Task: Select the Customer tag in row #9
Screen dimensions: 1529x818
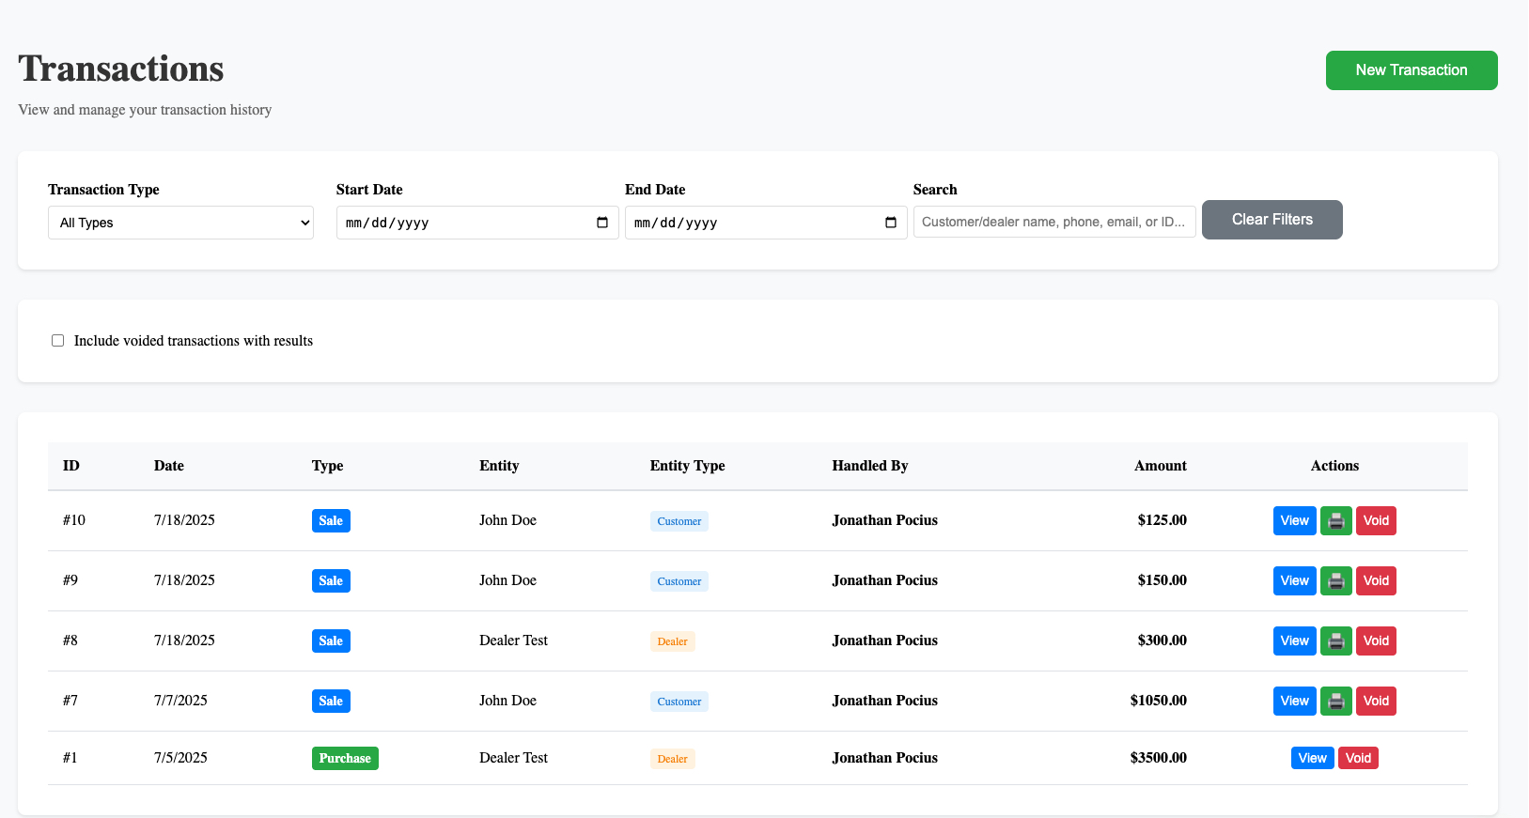Action: point(679,581)
